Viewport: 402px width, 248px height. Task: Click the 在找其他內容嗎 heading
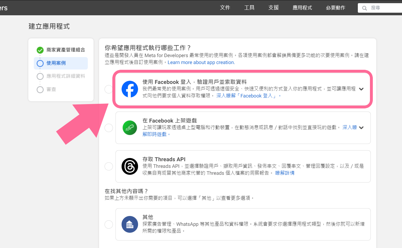click(x=126, y=191)
